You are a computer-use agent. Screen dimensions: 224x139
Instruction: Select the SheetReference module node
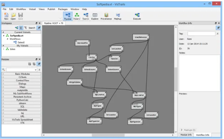(141, 37)
